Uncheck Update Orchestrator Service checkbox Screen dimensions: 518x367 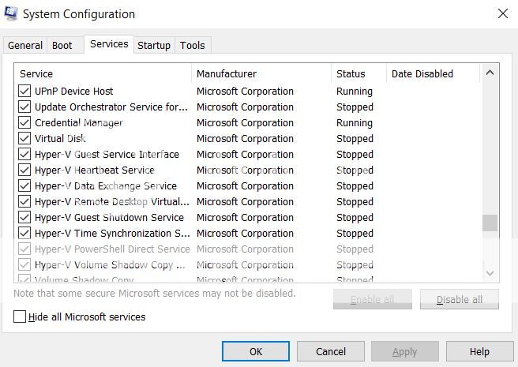pos(24,107)
